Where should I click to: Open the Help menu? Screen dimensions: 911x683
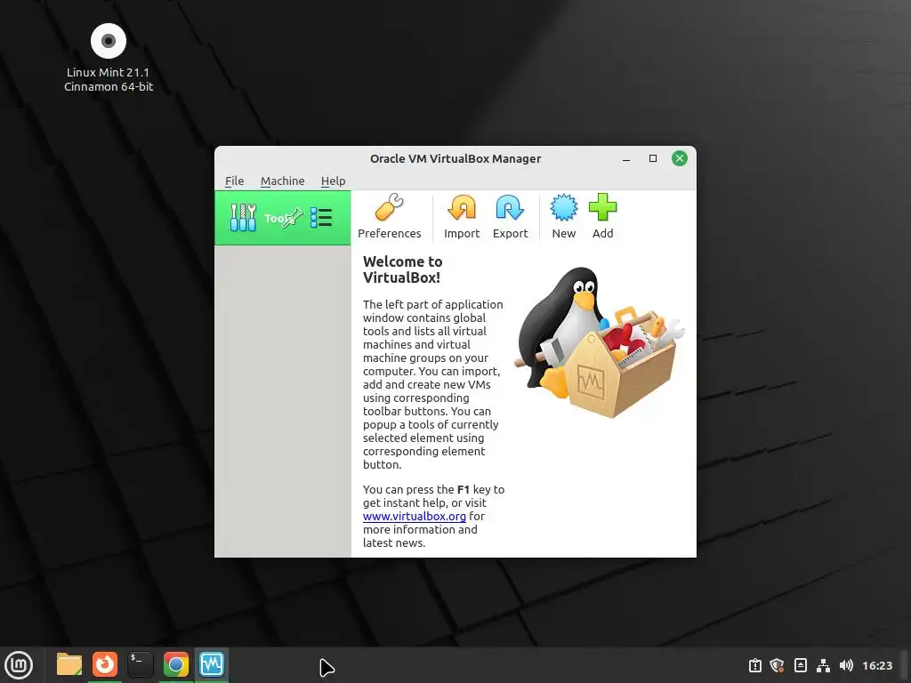pos(333,181)
